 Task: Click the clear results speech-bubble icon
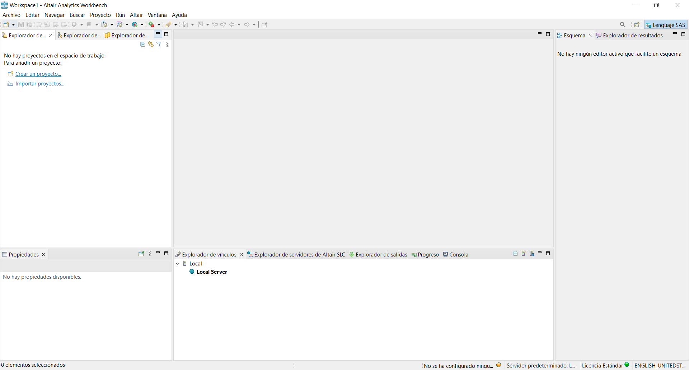pyautogui.click(x=119, y=24)
